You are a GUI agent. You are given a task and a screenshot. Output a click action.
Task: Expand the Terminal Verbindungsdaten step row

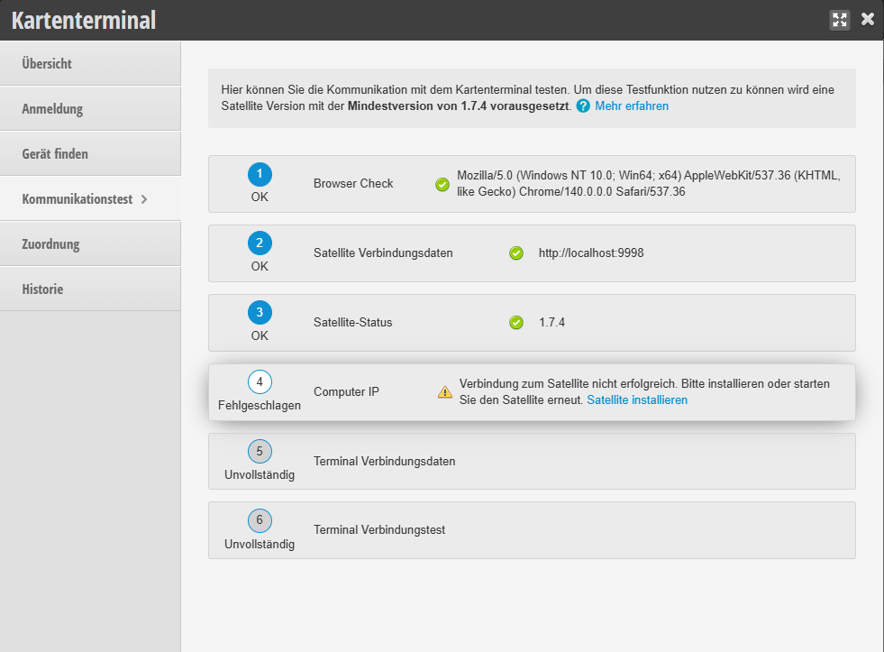click(x=532, y=461)
